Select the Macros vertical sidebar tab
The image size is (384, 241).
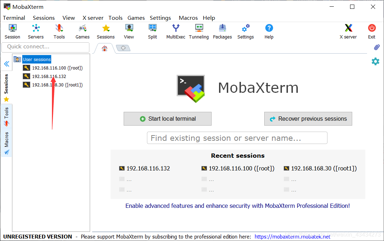click(6, 143)
